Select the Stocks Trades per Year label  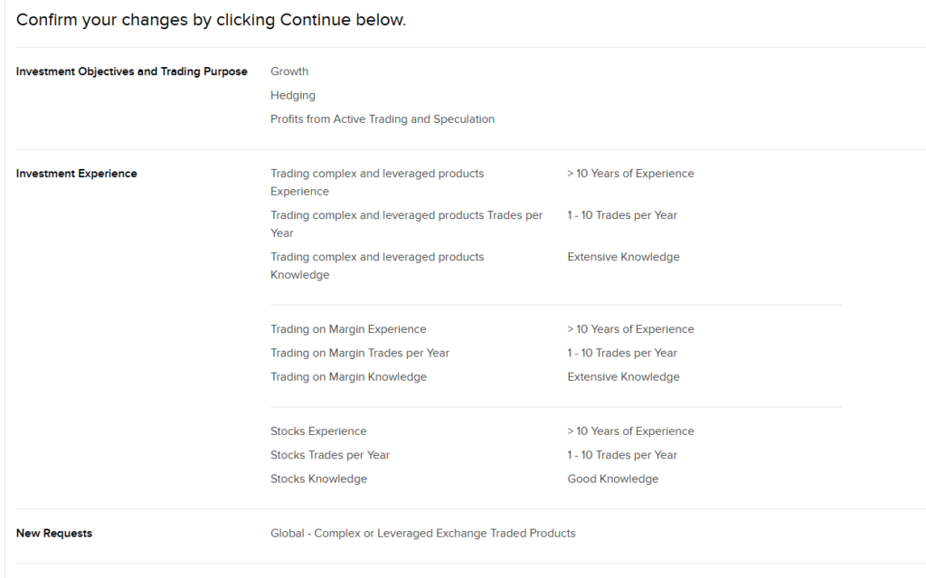click(x=330, y=455)
